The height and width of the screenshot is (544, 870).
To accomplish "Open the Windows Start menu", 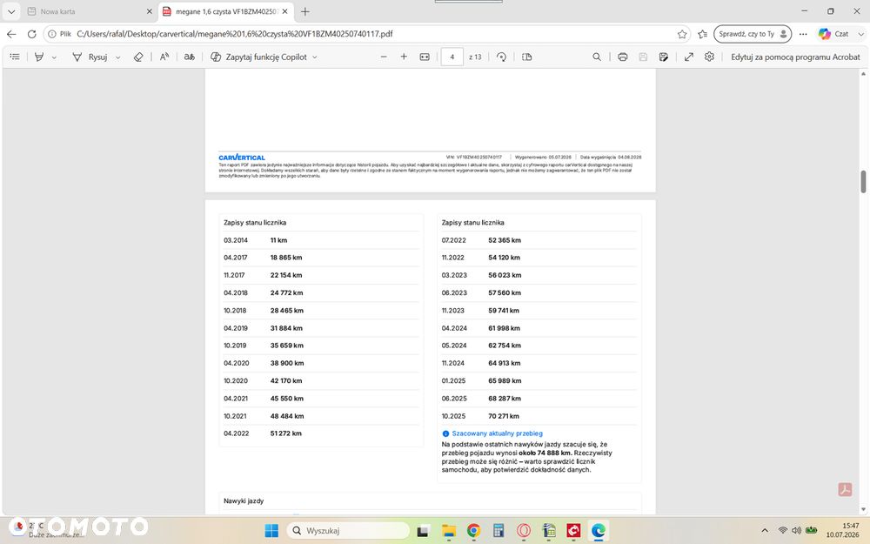I will [271, 530].
